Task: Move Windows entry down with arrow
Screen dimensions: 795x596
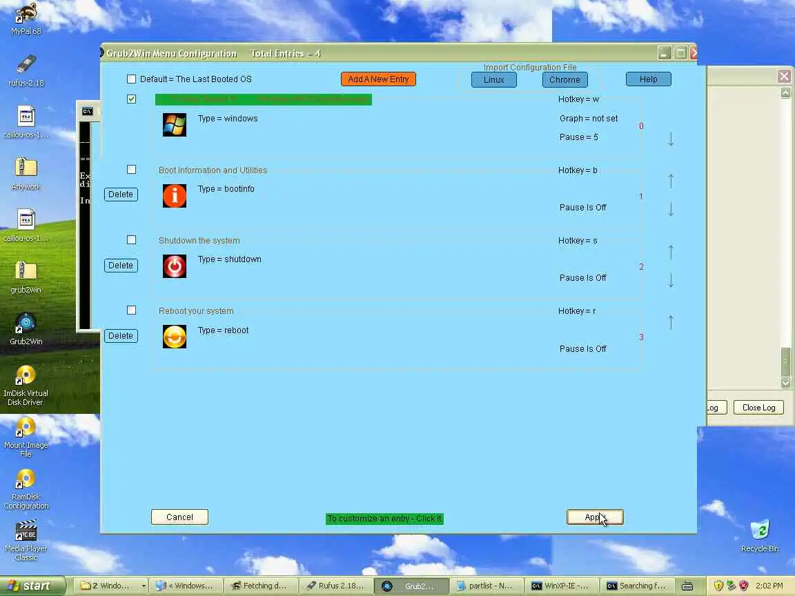Action: click(671, 139)
